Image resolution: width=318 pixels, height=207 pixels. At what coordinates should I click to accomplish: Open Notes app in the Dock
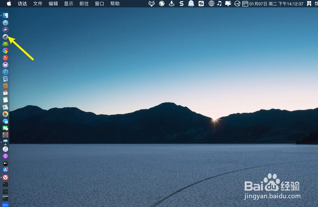(5, 100)
